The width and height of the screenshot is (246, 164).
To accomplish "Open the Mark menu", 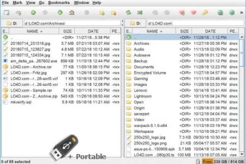I will coord(17,3).
